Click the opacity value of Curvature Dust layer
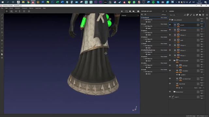Viewport: 209px width, 117px height. point(202,80)
